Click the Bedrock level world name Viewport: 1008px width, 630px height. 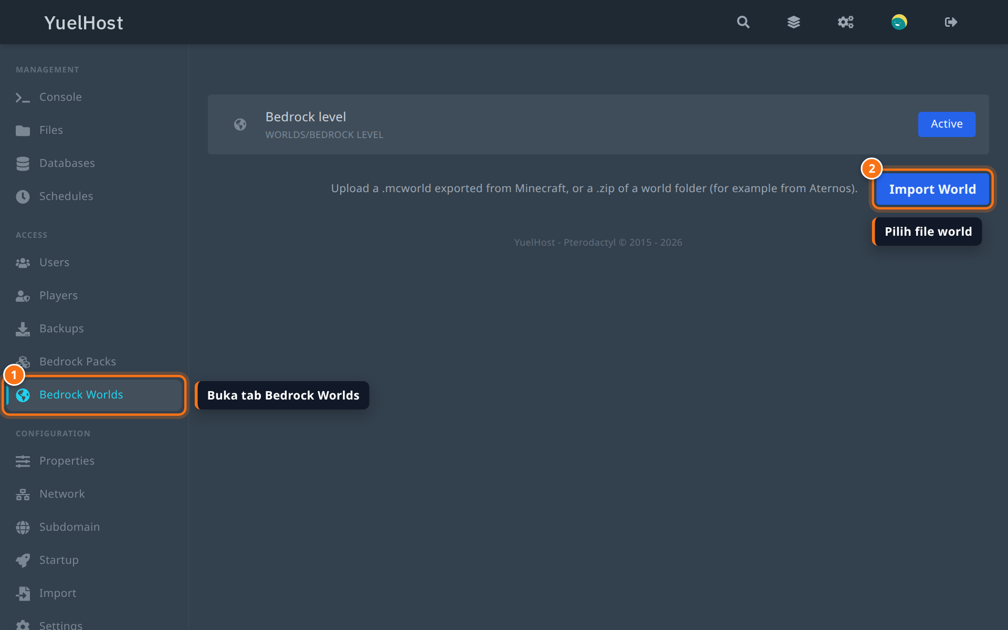pyautogui.click(x=306, y=117)
